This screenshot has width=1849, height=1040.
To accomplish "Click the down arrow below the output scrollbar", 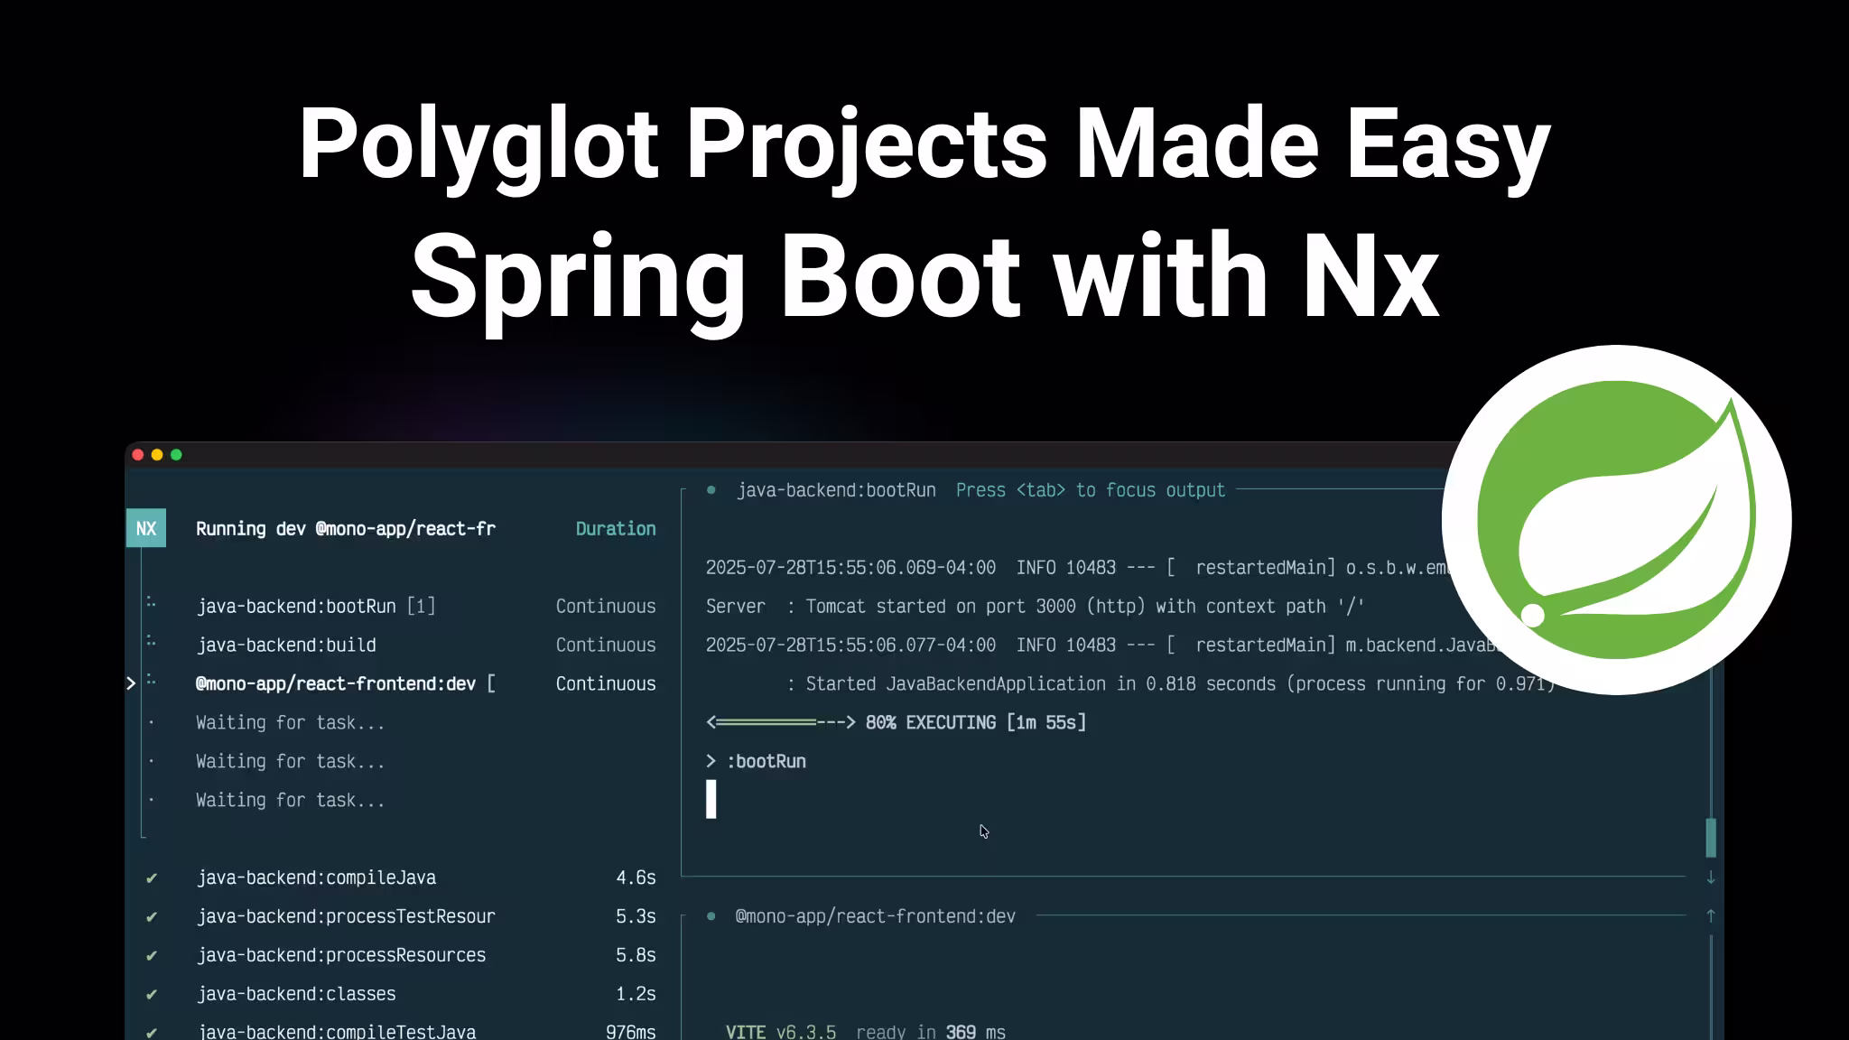I will point(1711,876).
